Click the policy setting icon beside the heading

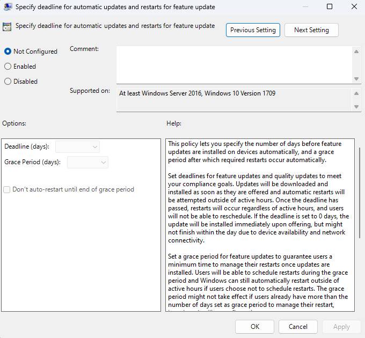click(7, 27)
